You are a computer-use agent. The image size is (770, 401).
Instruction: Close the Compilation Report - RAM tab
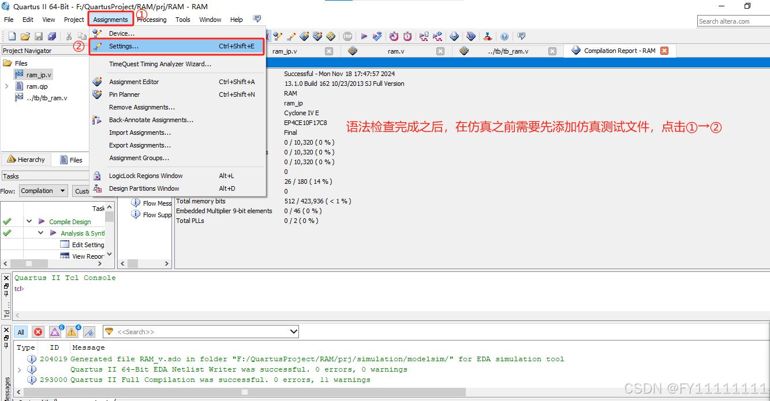tap(664, 51)
